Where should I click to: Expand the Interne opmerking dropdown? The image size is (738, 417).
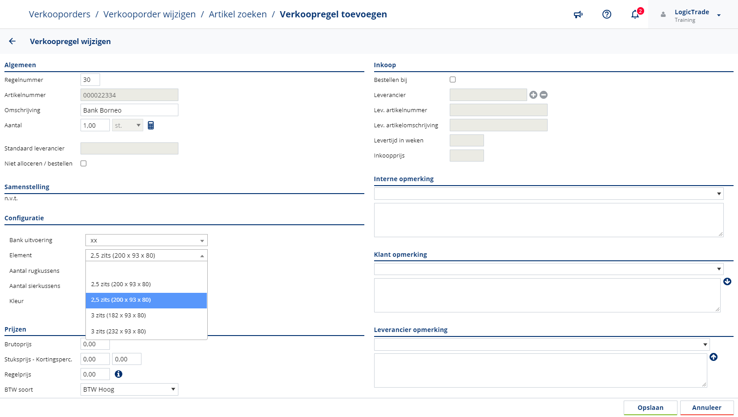(x=548, y=194)
